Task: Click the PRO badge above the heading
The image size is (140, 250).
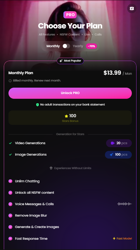Action: [x=70, y=15]
